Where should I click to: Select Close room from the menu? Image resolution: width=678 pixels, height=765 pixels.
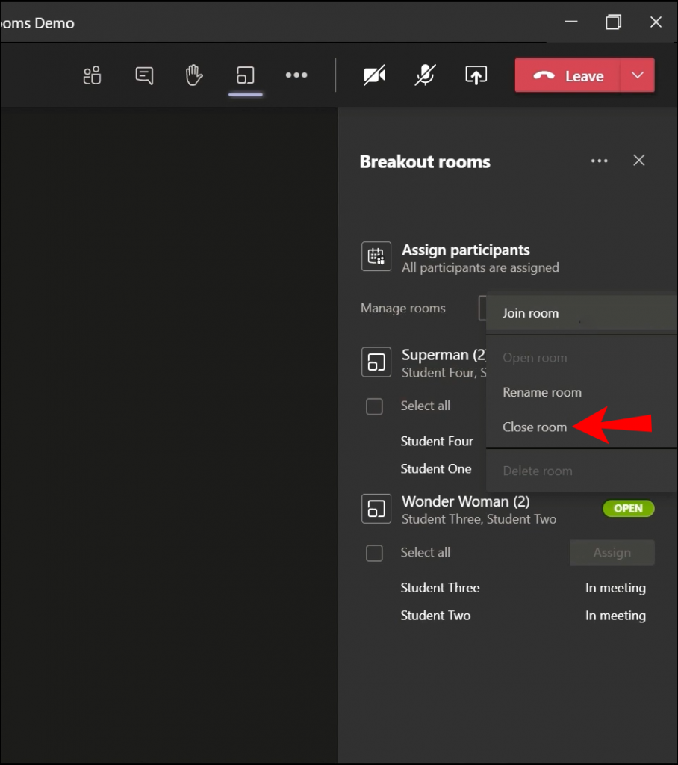click(x=535, y=427)
